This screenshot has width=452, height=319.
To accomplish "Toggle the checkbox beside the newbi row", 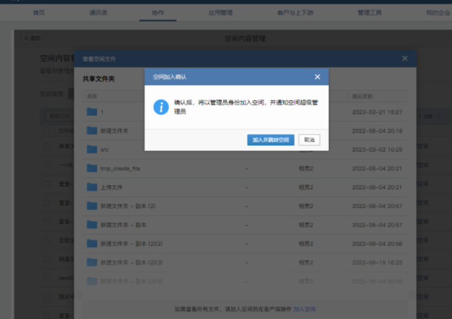I will pyautogui.click(x=47, y=277).
